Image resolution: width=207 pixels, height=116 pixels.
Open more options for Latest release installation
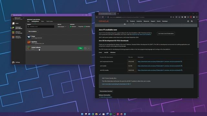click(x=89, y=48)
